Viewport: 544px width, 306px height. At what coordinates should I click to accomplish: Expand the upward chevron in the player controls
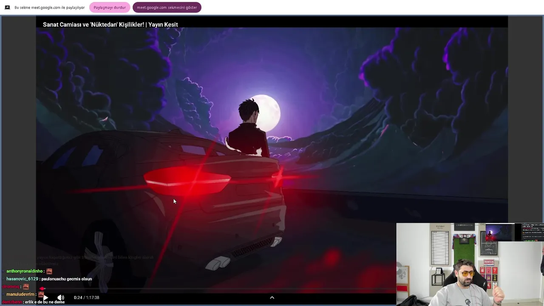(272, 297)
